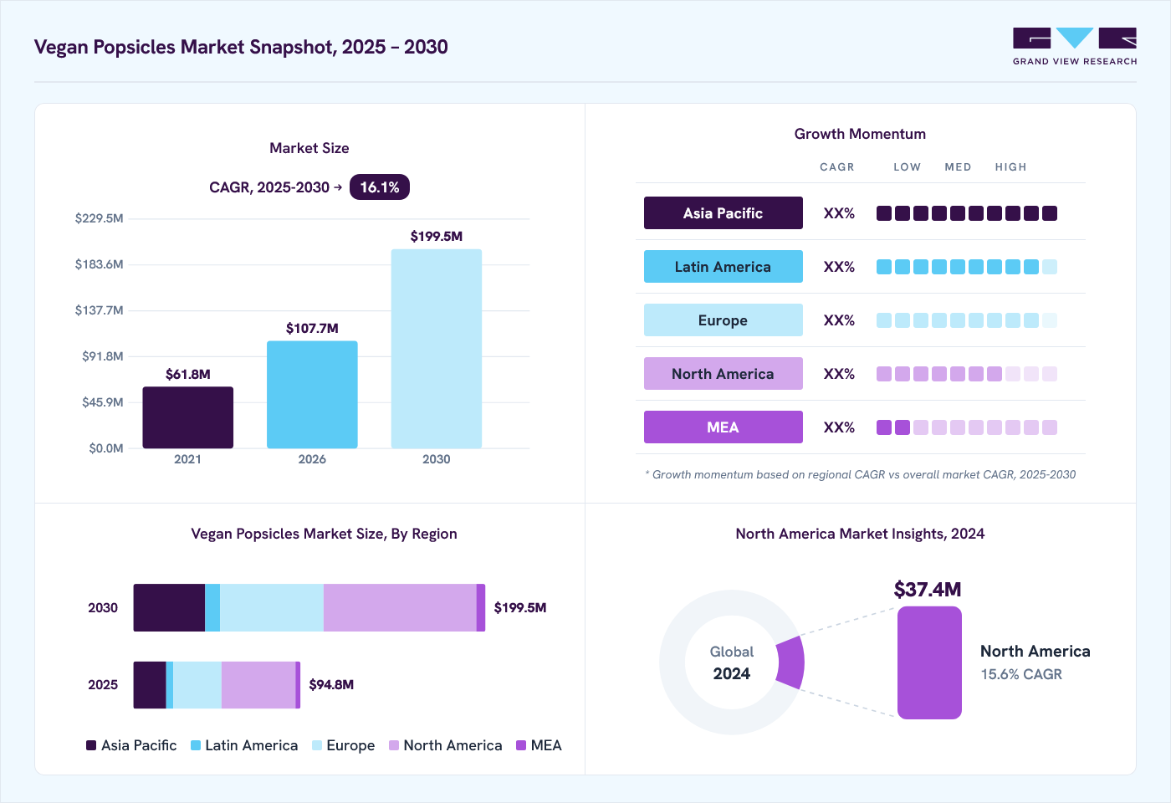Screen dimensions: 1171x803
Task: Click the 2021 market size bar
Action: click(x=188, y=417)
